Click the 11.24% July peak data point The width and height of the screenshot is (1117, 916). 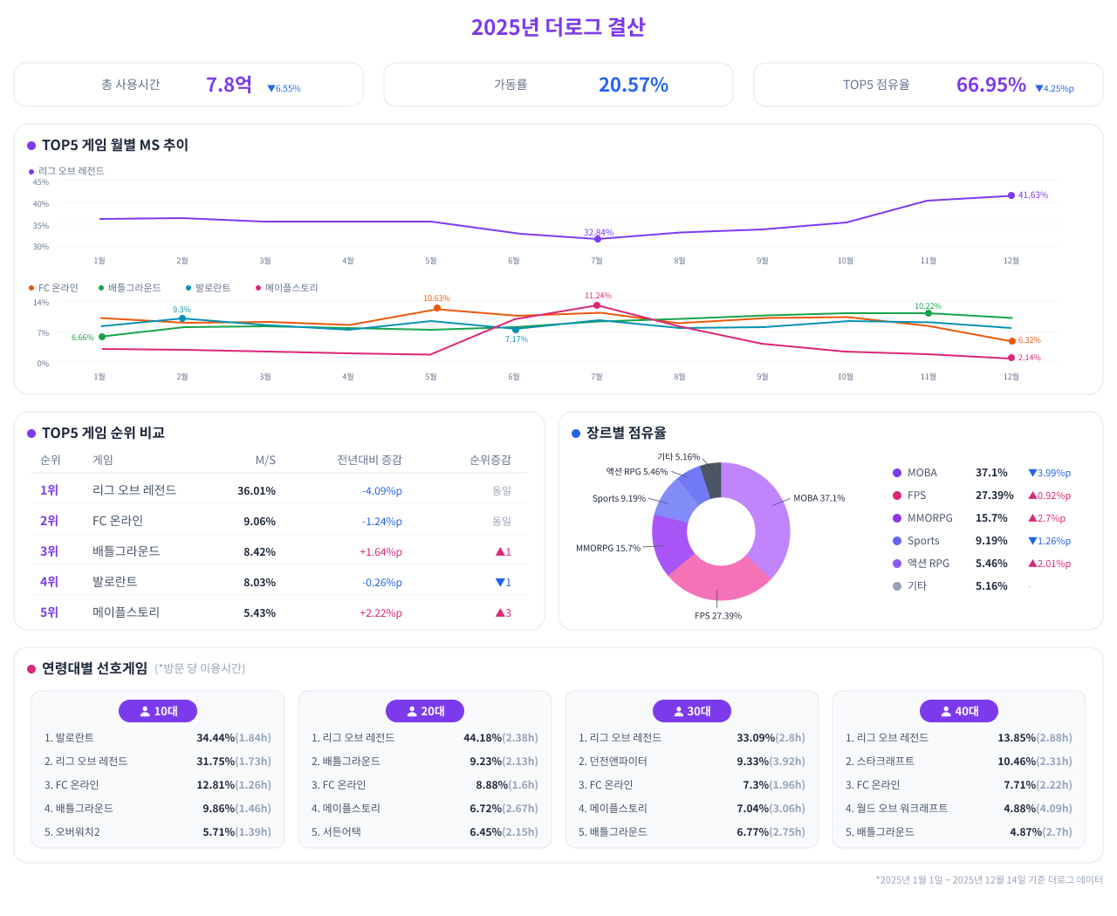click(597, 305)
